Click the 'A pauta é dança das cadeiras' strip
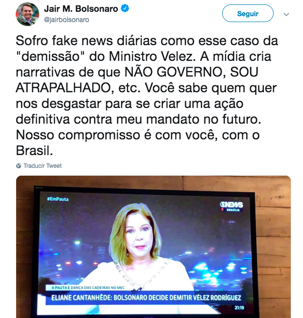Screen dimensions: 303x318 click(88, 288)
